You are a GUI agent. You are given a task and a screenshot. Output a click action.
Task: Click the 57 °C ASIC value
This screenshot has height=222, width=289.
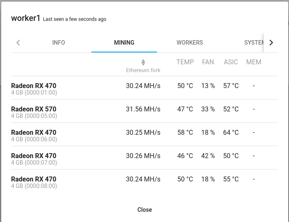tap(231, 86)
